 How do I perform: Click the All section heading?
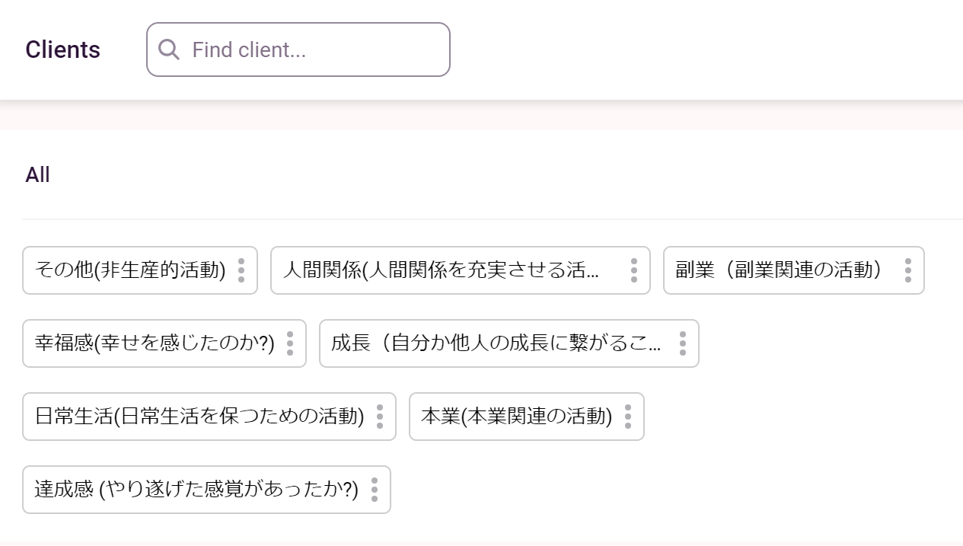click(37, 175)
